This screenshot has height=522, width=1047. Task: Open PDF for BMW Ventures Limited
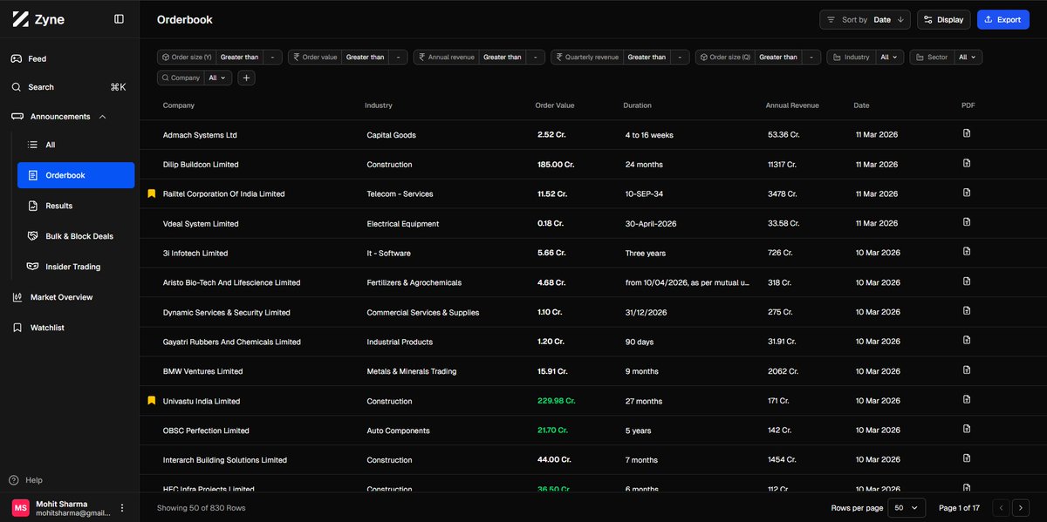pos(967,370)
